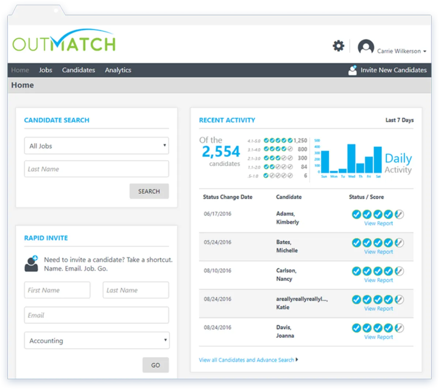Click score checkmarks for Davis, Joanna
This screenshot has width=439, height=389.
pyautogui.click(x=378, y=328)
